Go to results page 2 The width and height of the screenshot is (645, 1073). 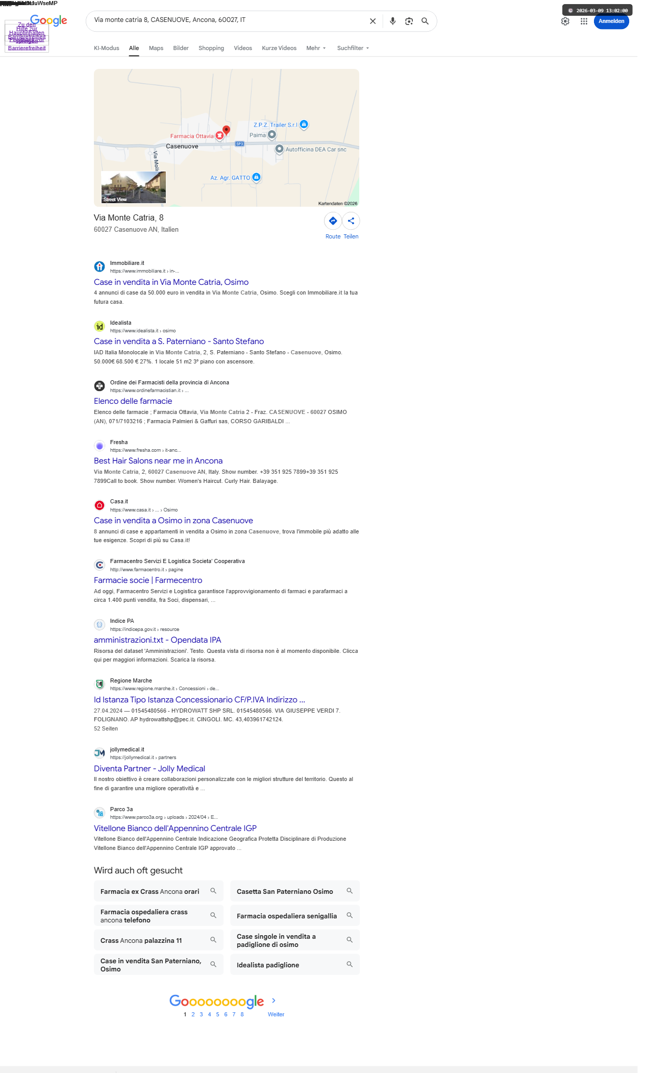tap(193, 1014)
